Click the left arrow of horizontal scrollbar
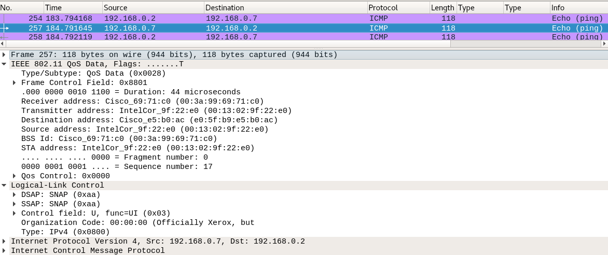608x255 pixels. click(x=3, y=44)
